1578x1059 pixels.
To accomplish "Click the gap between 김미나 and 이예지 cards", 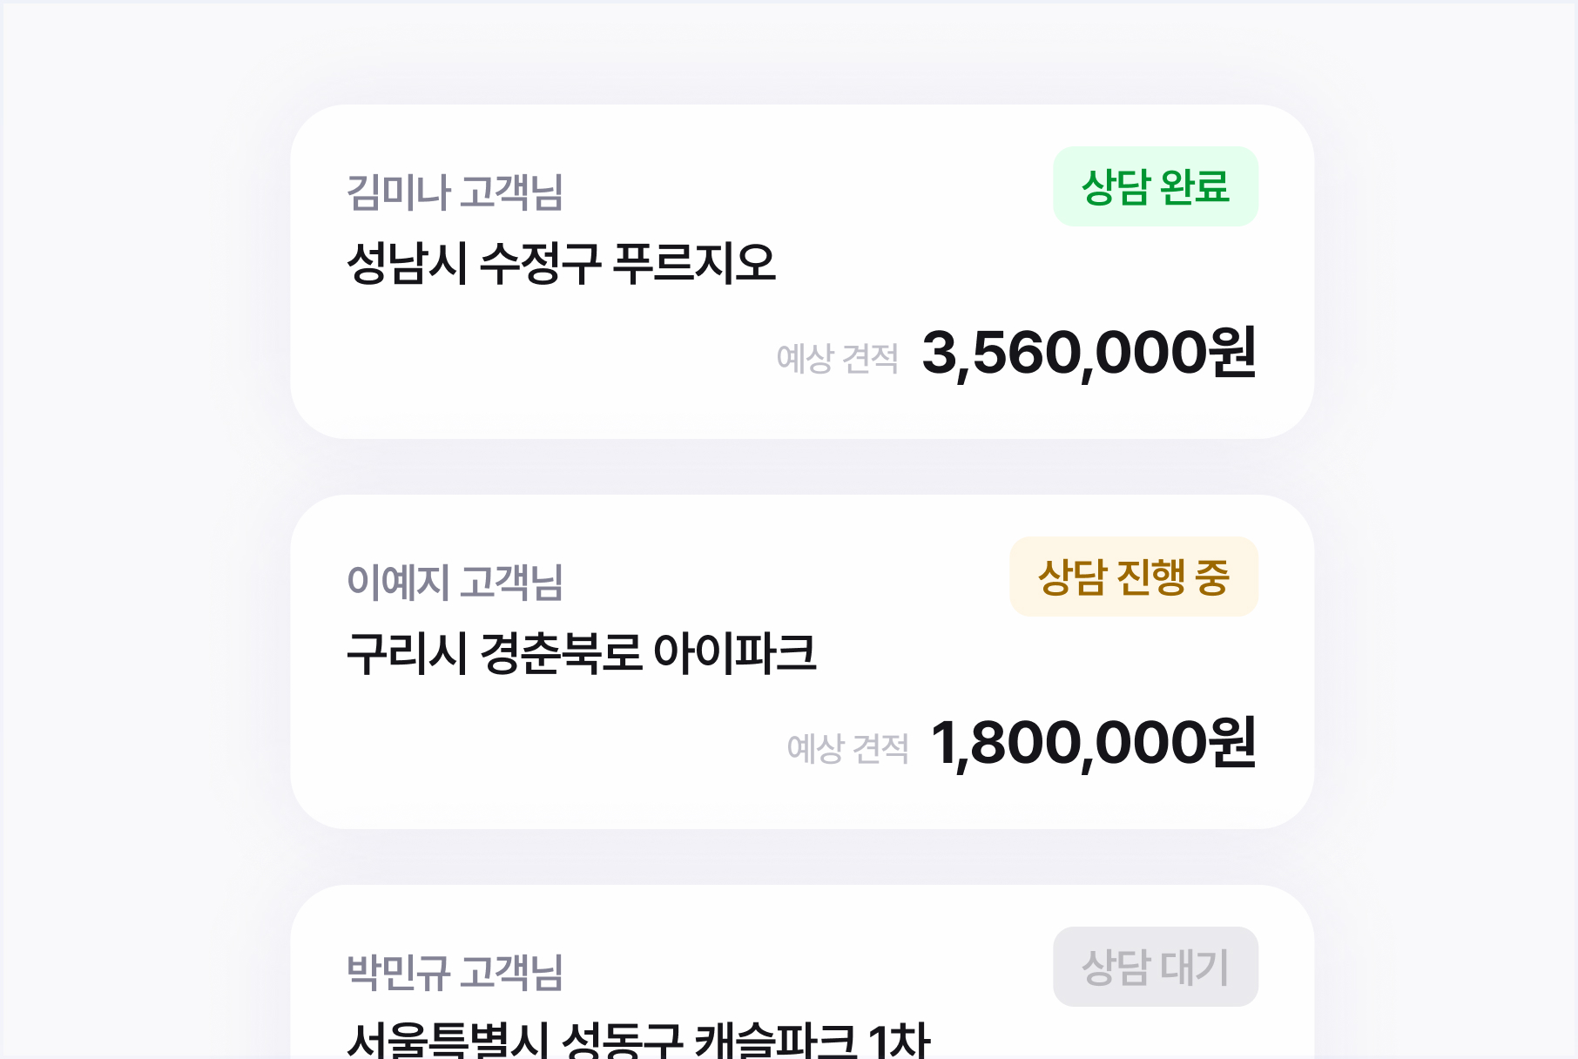I will tap(801, 467).
